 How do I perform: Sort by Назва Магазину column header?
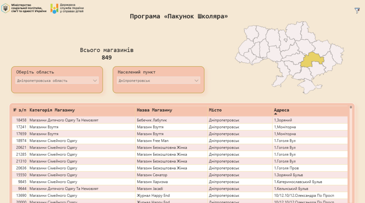[154, 110]
